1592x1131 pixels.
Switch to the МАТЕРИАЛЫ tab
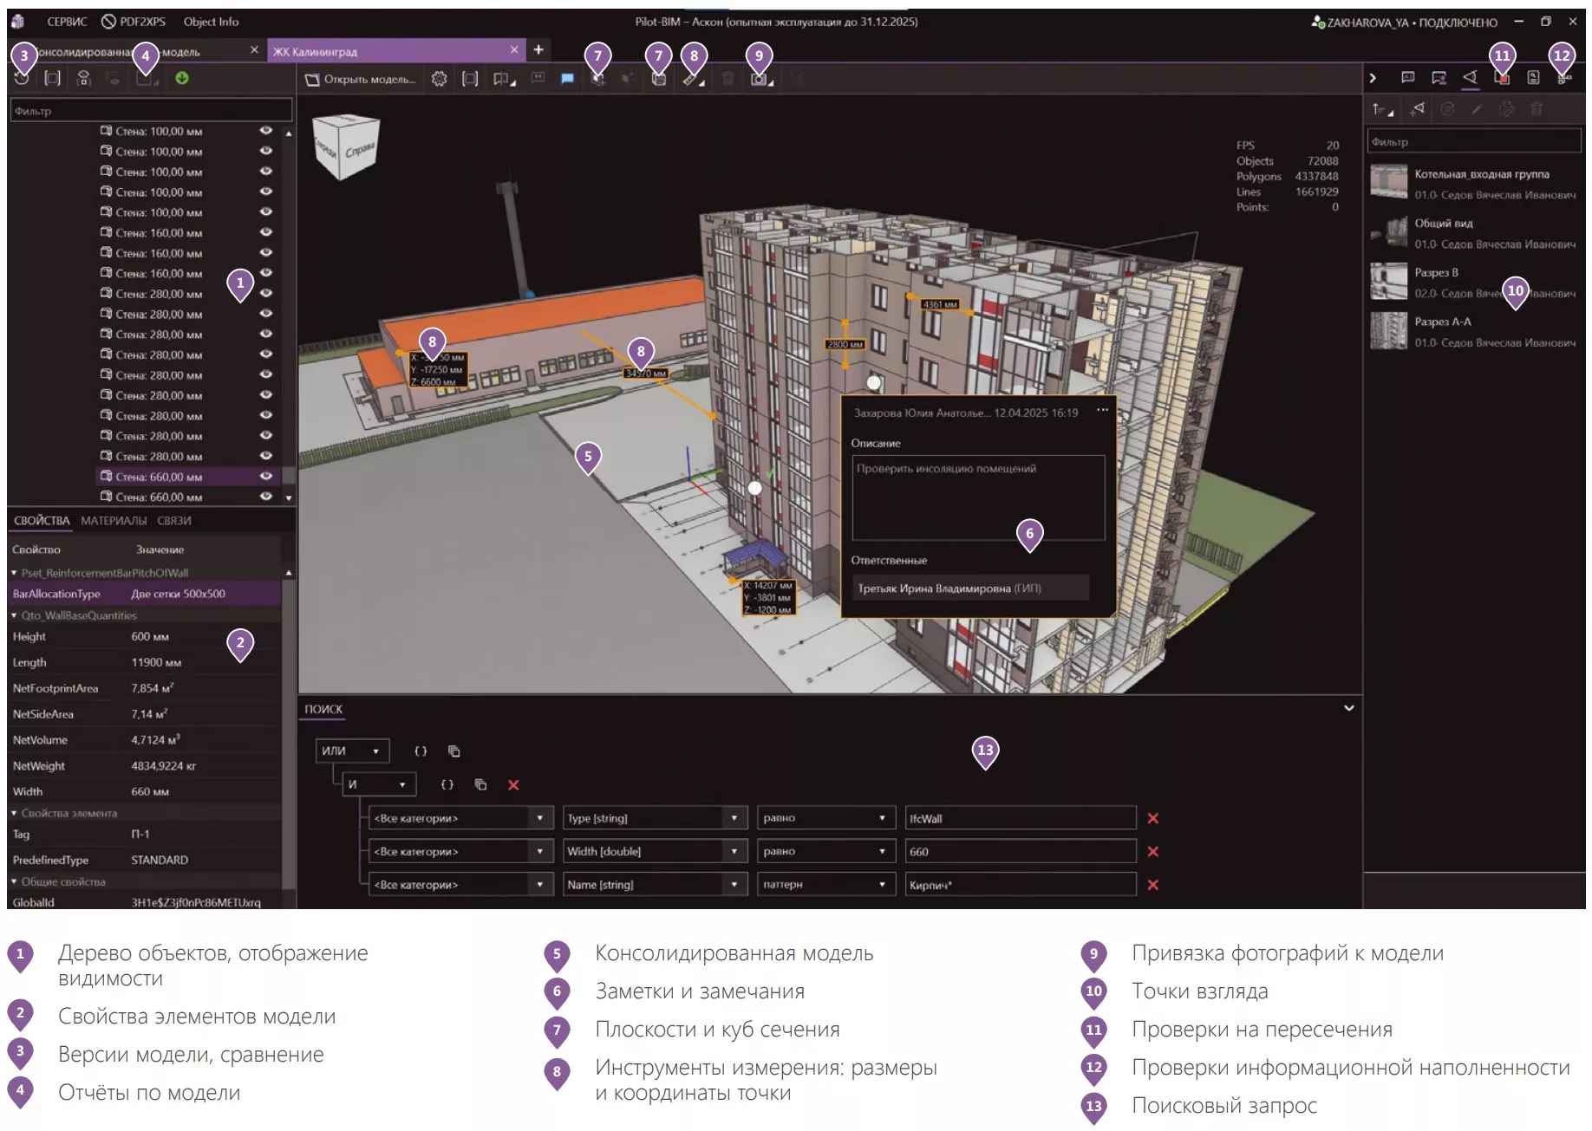(114, 521)
